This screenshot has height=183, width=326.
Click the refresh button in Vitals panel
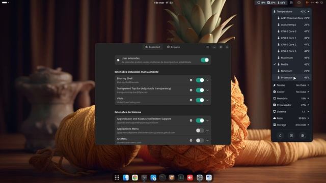click(280, 136)
